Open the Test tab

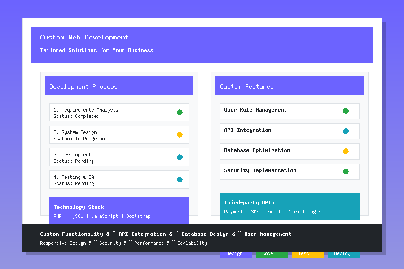click(x=302, y=253)
